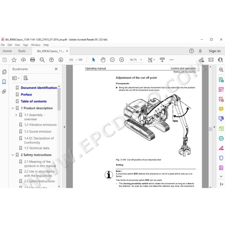The height and width of the screenshot is (225, 225).
Task: Close the Bookmarks panel
Action: (x=56, y=69)
